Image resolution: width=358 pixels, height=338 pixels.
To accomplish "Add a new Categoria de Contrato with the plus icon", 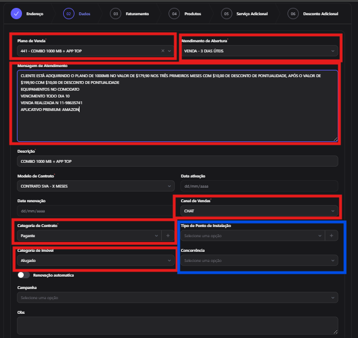I will [x=168, y=235].
